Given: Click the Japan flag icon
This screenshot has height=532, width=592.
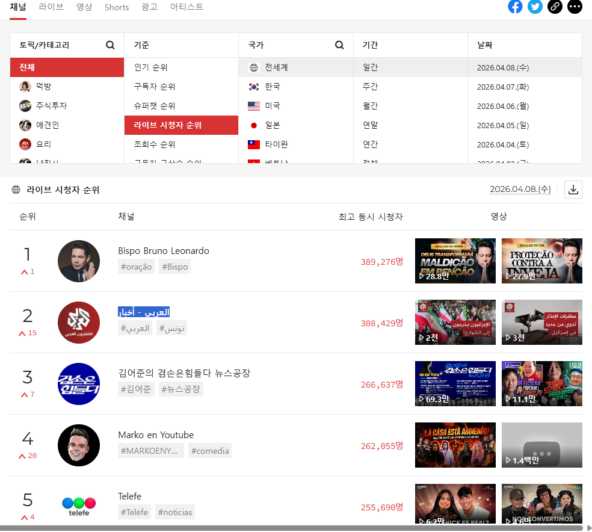Looking at the screenshot, I should (x=254, y=125).
